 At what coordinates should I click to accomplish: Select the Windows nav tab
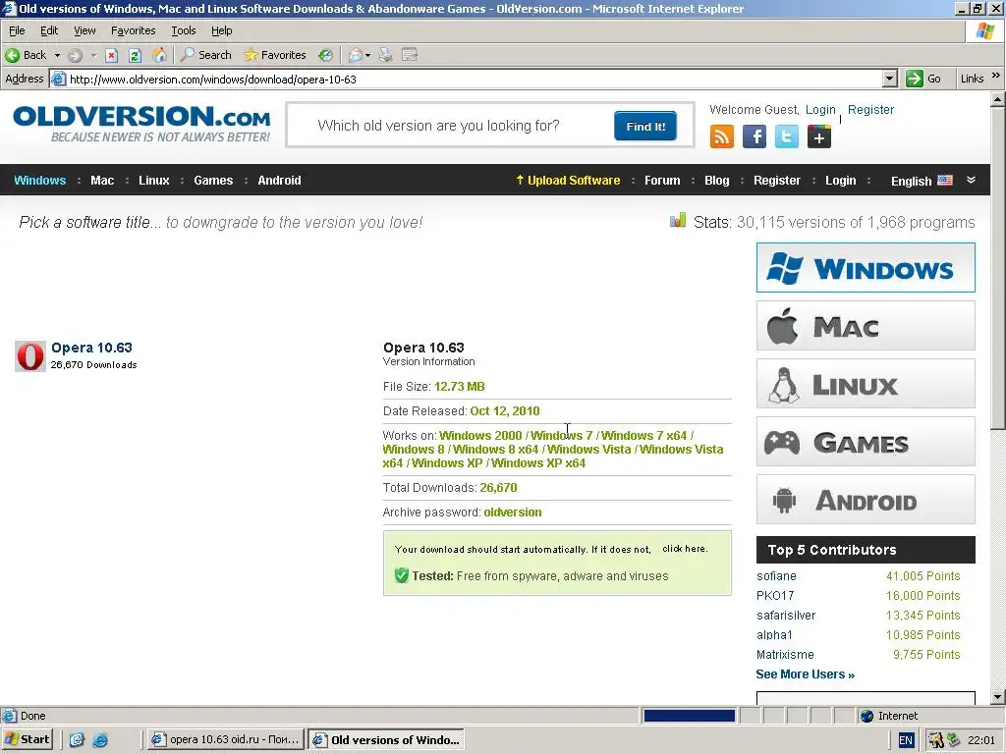(39, 181)
